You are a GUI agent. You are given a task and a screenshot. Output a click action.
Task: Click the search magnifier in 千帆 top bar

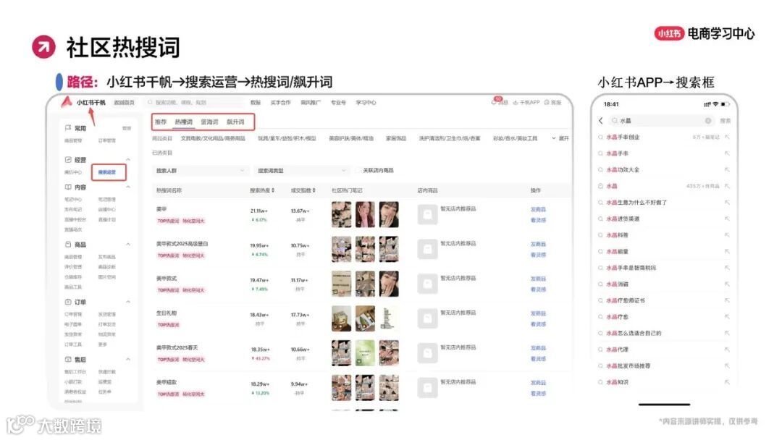click(150, 102)
